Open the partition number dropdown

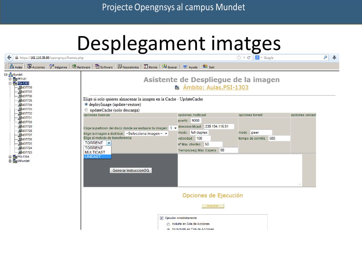[173, 128]
